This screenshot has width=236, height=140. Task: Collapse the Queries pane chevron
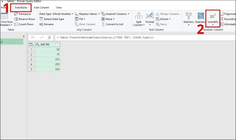(24, 36)
